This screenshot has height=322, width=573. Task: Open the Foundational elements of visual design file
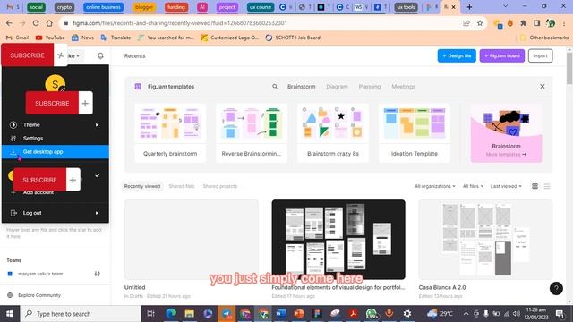(x=338, y=240)
